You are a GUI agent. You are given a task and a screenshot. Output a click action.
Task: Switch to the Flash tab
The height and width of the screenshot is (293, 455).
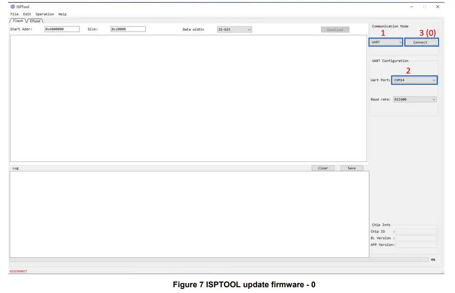click(x=18, y=21)
